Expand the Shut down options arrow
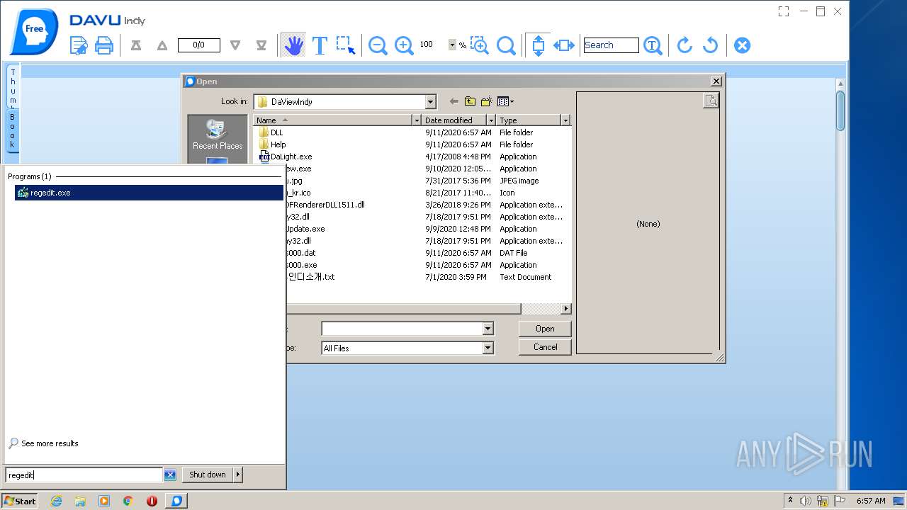The height and width of the screenshot is (510, 907). (238, 475)
